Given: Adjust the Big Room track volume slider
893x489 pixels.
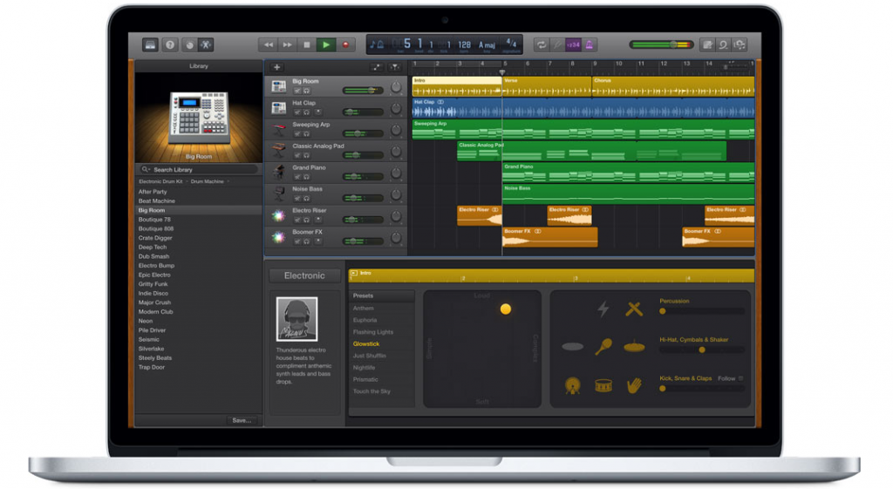Looking at the screenshot, I should [363, 90].
